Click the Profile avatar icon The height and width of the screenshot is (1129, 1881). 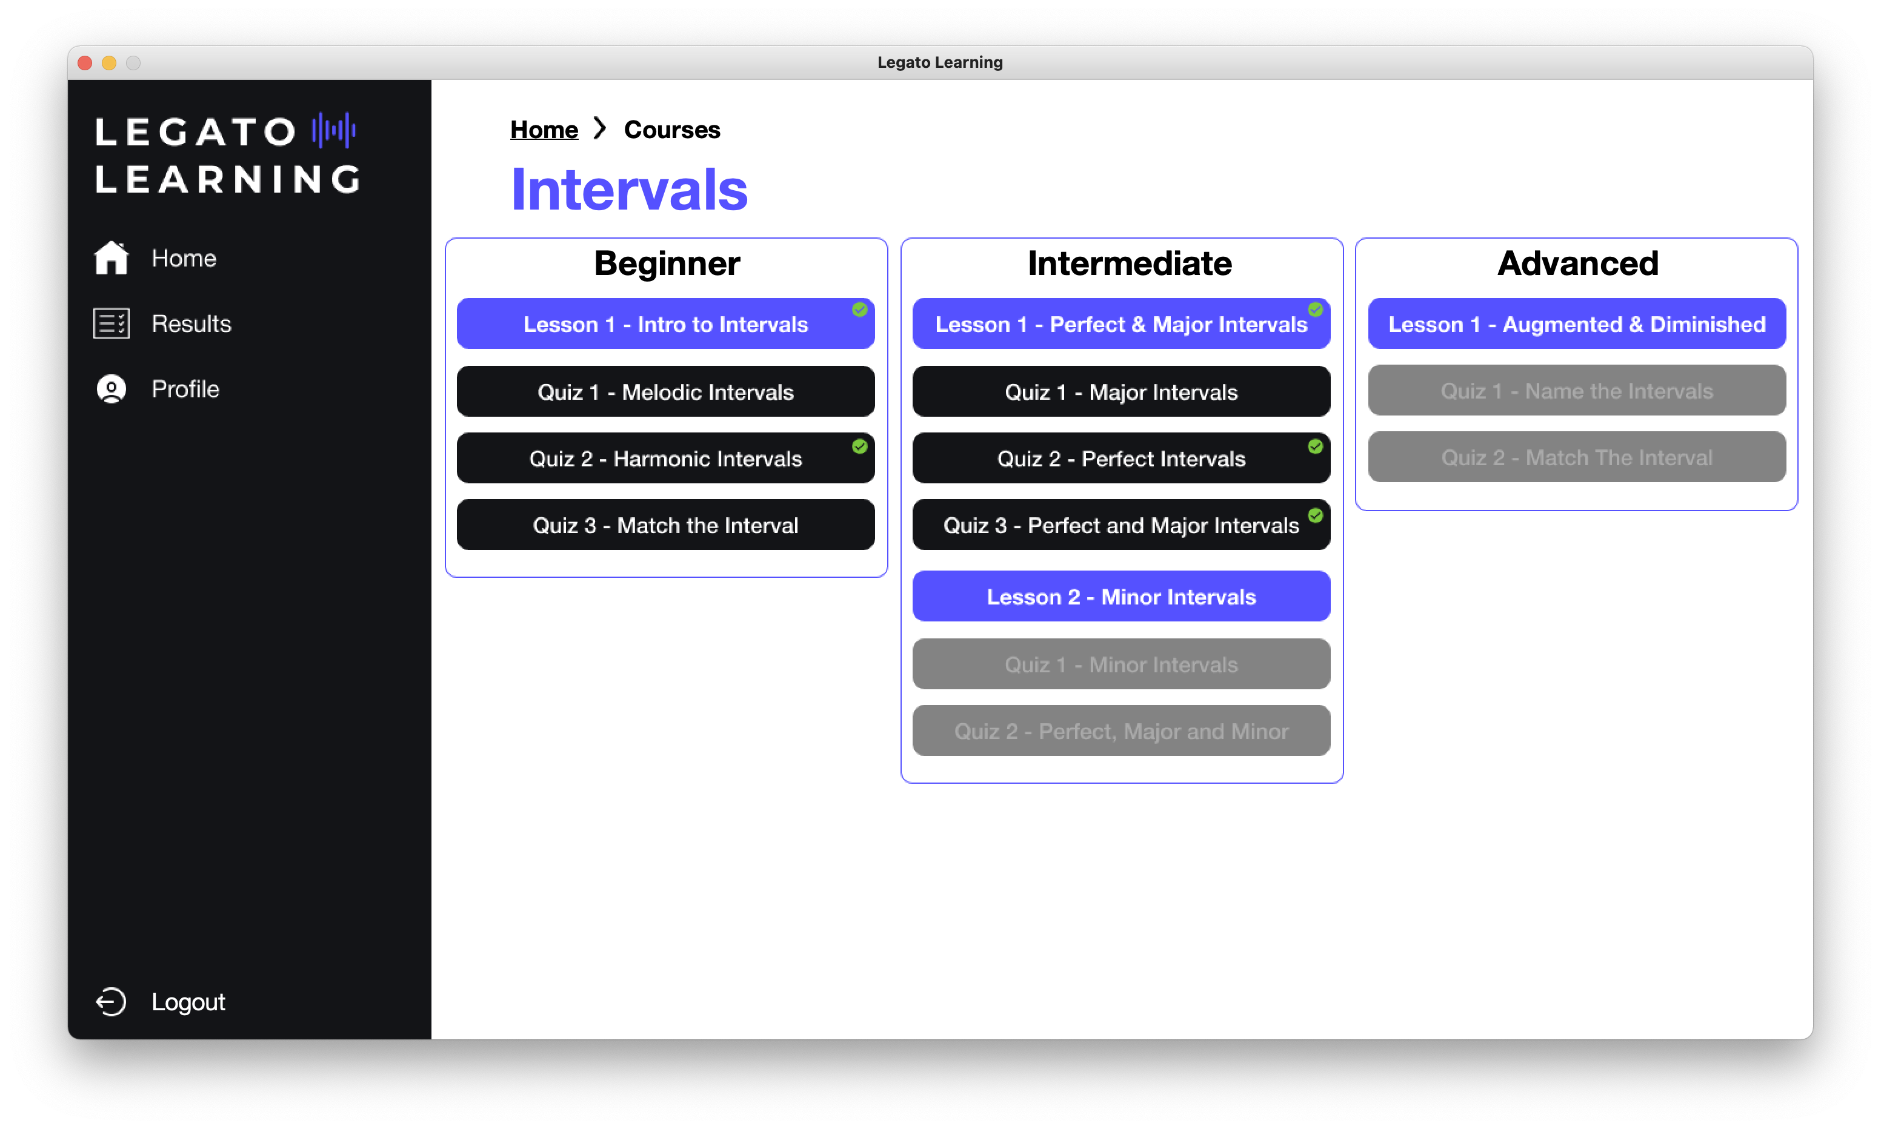[111, 389]
